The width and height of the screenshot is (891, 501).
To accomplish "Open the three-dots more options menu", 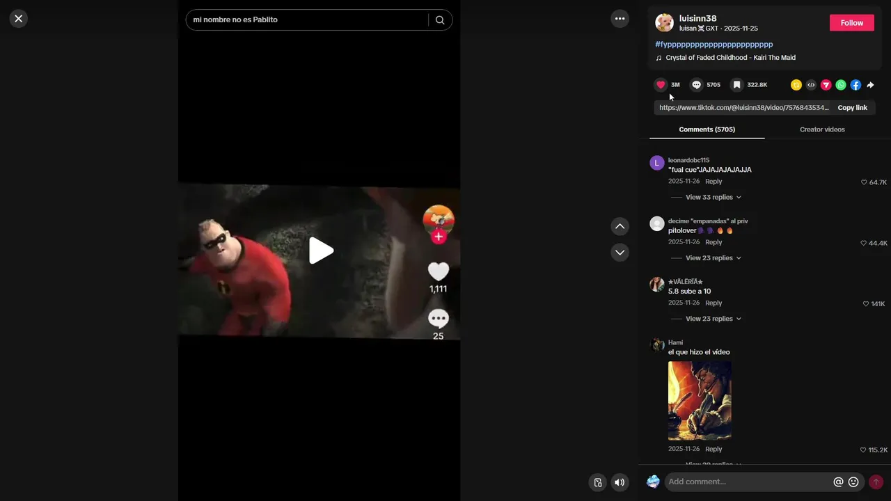I will tap(620, 19).
